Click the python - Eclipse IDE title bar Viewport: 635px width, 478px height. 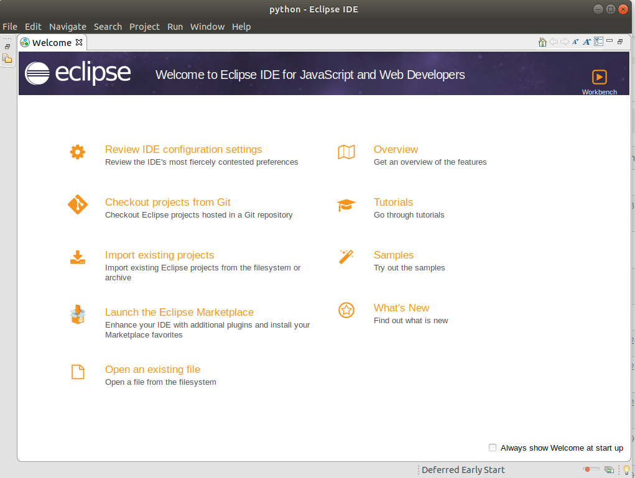(313, 9)
